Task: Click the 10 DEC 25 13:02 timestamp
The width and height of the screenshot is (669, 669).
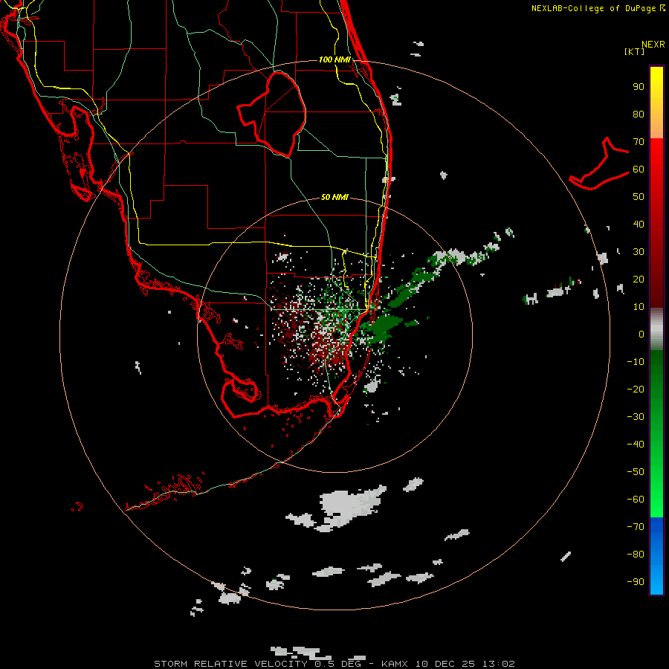Action: pyautogui.click(x=465, y=664)
